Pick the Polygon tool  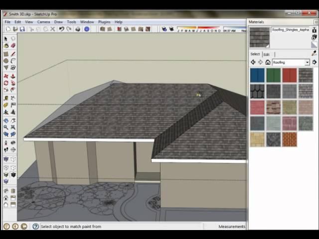[6, 68]
